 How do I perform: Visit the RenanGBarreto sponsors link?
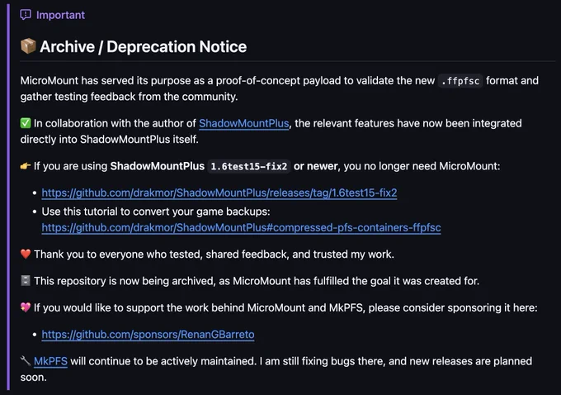(148, 335)
